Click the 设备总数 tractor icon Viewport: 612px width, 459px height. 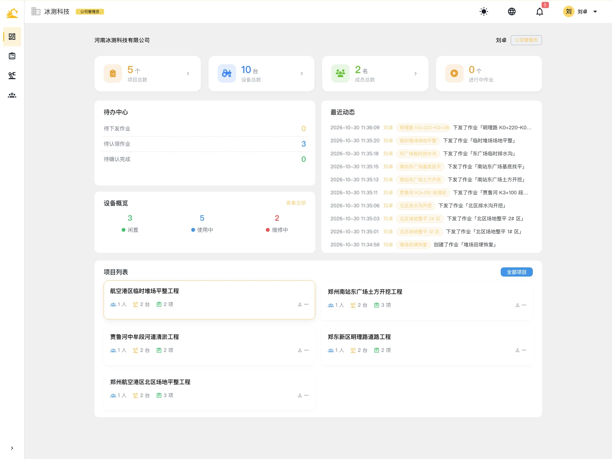pos(227,73)
